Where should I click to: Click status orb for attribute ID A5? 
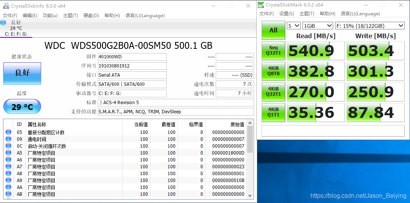[8, 153]
